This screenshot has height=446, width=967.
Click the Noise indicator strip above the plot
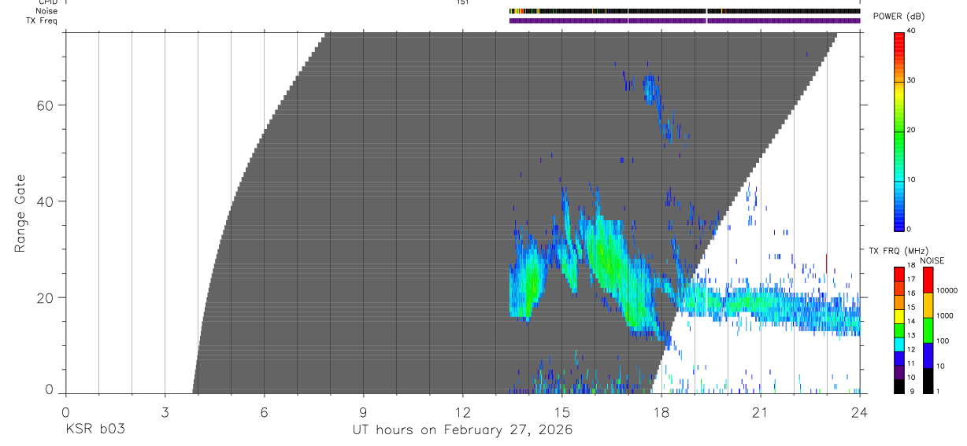(684, 11)
